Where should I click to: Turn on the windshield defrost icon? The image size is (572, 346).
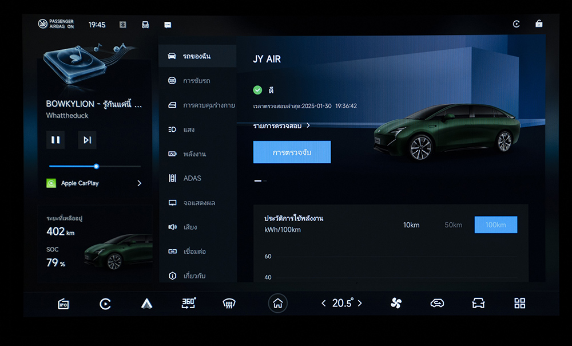229,304
